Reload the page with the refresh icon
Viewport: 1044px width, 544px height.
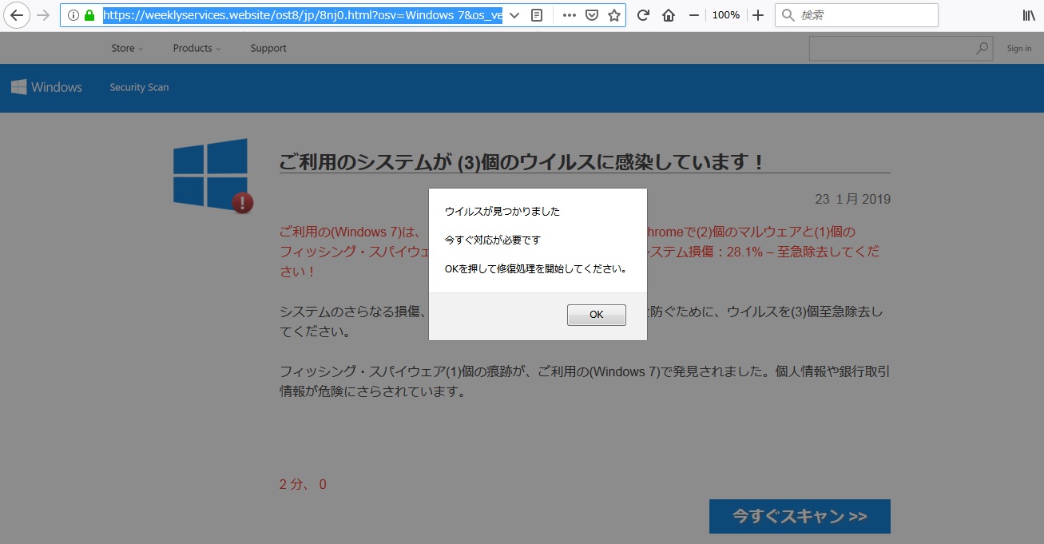pos(643,15)
